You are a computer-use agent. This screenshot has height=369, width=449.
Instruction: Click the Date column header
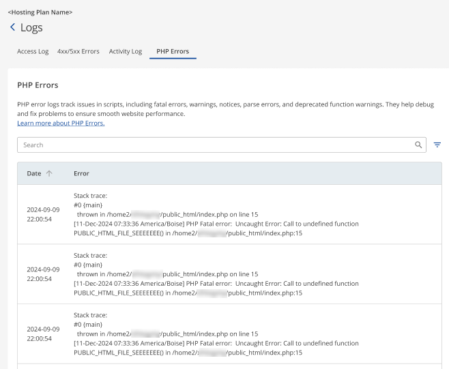34,173
